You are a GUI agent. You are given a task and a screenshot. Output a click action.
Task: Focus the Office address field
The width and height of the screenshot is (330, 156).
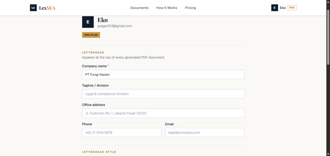click(x=163, y=113)
